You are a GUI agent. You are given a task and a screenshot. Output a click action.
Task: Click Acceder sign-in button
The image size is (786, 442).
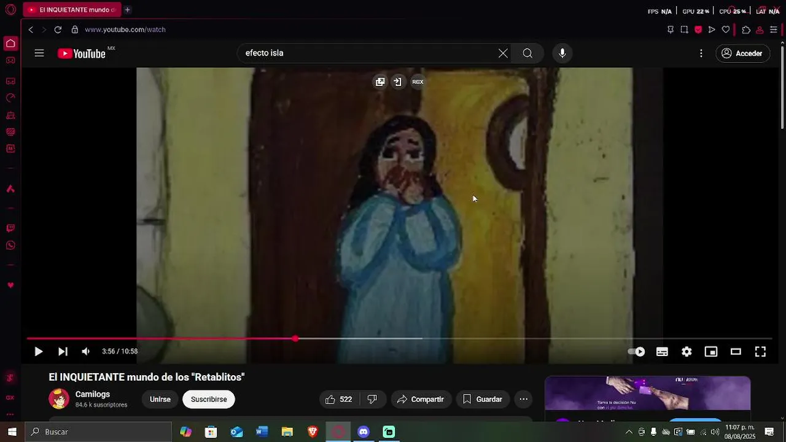point(742,53)
